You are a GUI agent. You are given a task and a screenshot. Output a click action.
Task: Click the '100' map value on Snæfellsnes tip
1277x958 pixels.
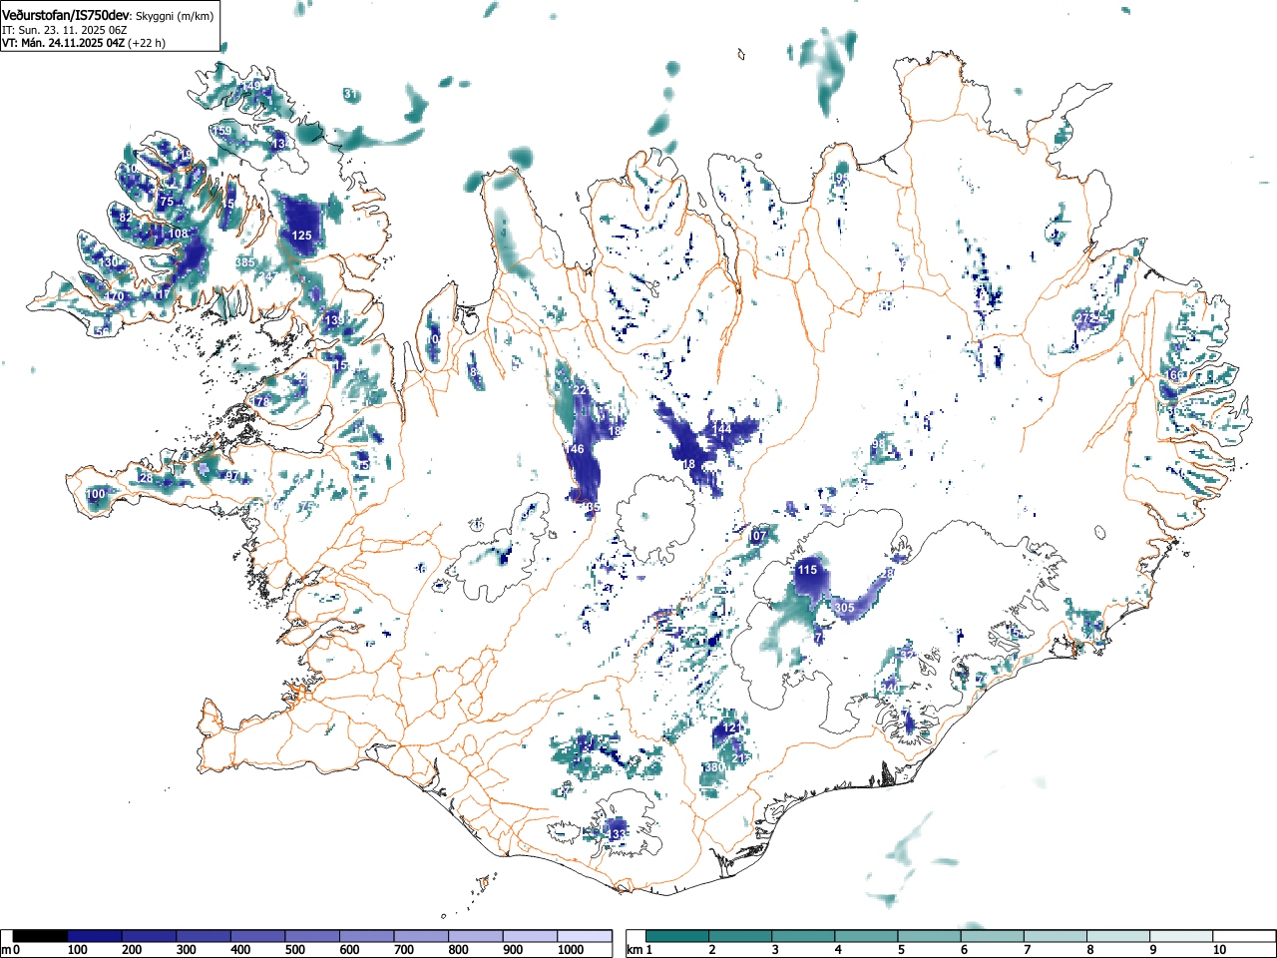(x=96, y=494)
